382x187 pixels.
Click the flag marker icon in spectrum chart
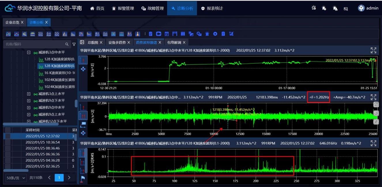(x=83, y=179)
